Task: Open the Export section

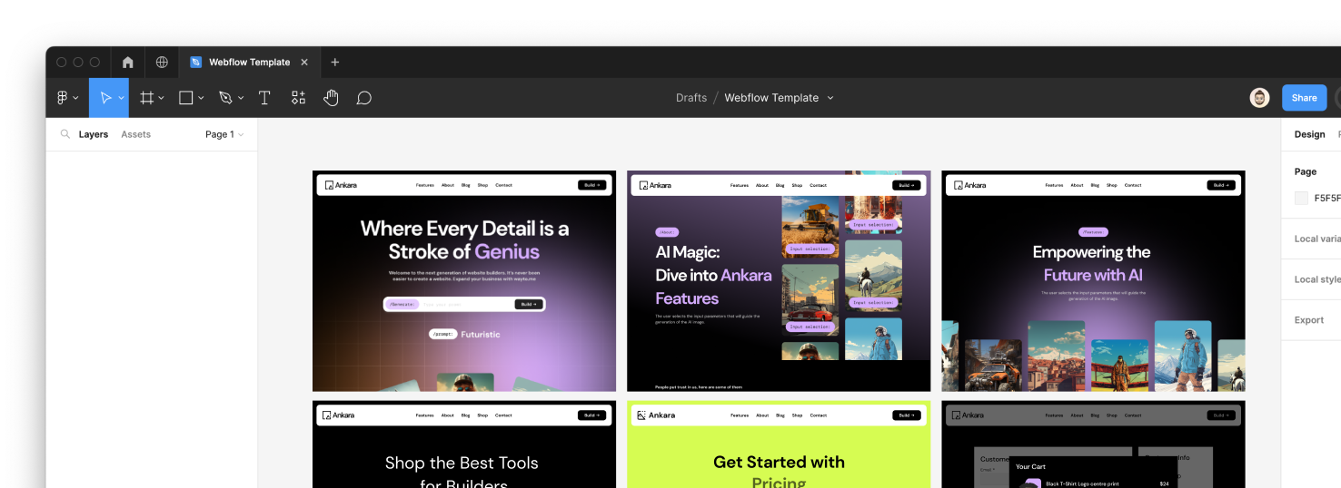Action: click(x=1309, y=320)
